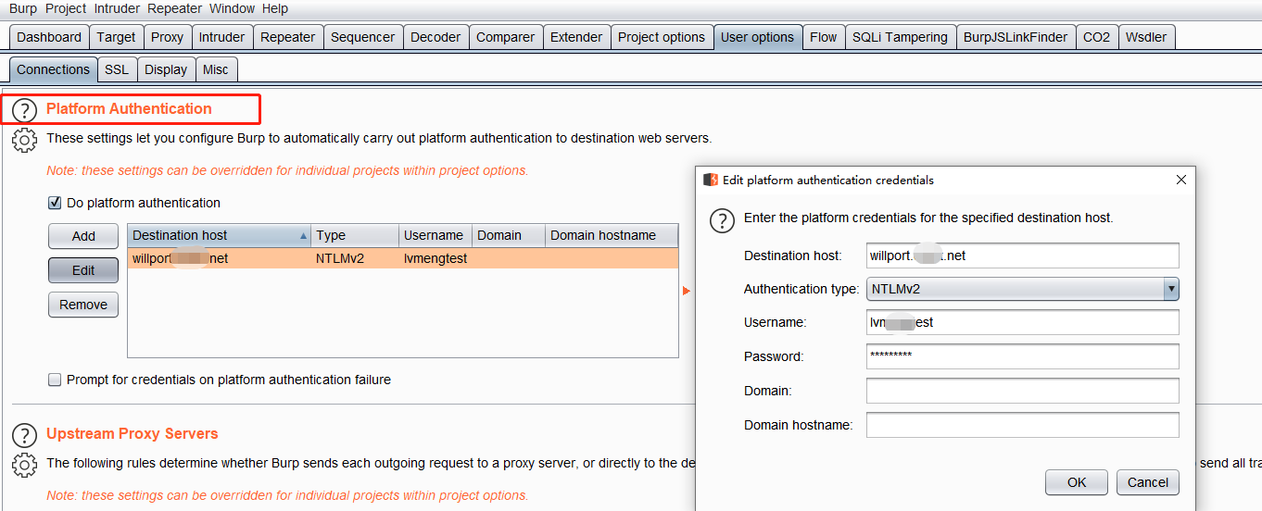Click the Edit button
The image size is (1262, 511).
[x=83, y=270]
